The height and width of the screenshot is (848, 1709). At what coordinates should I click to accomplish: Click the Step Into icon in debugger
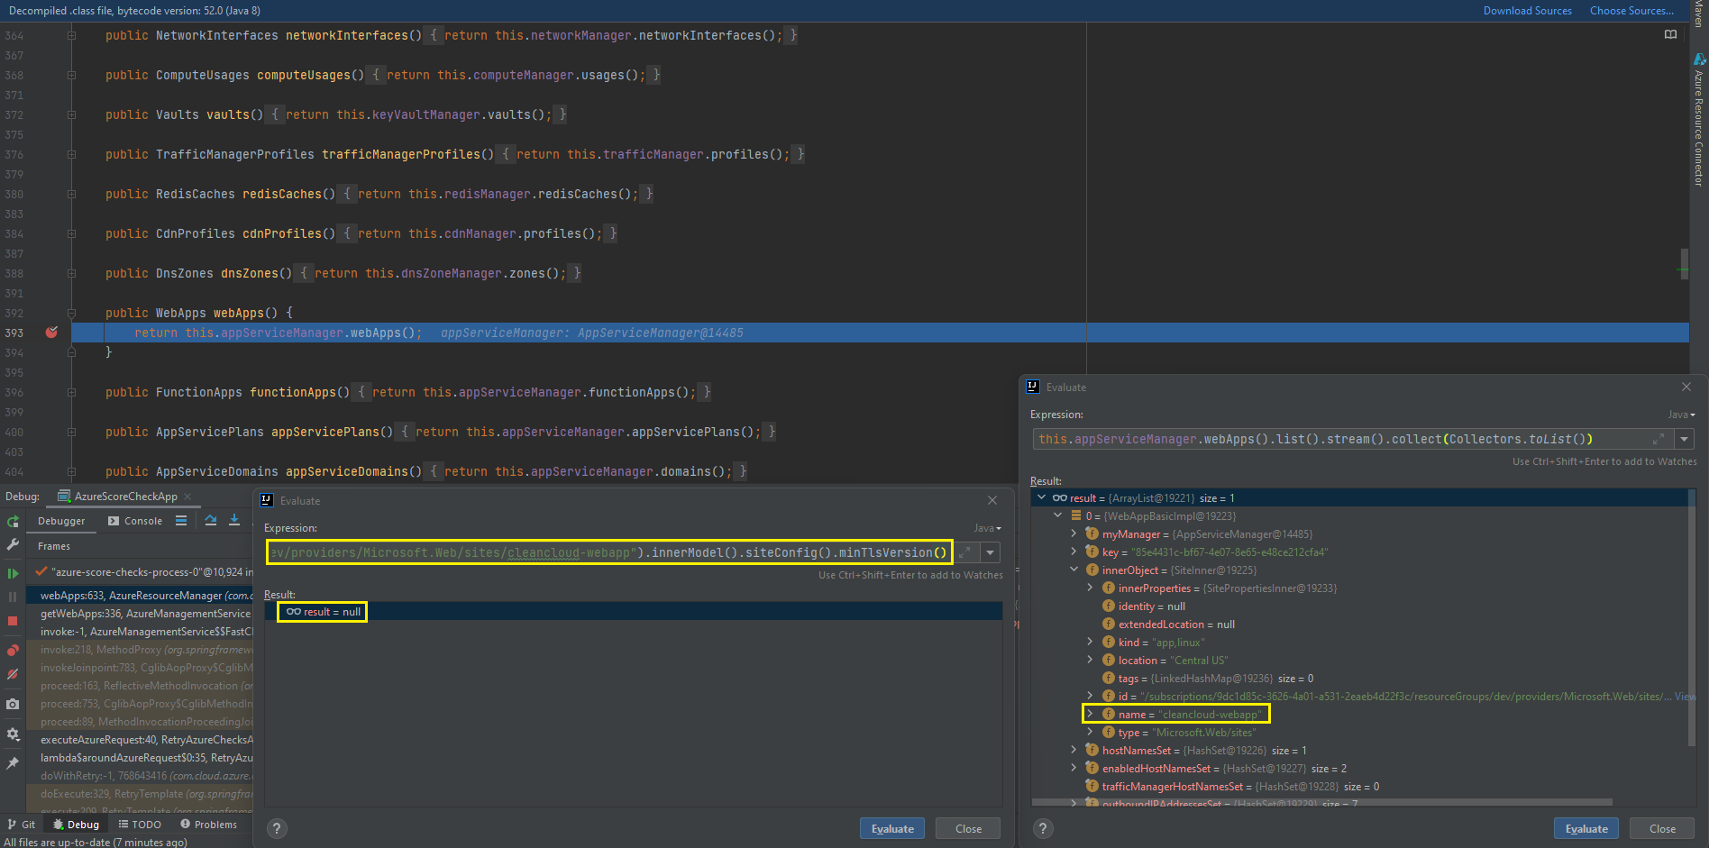click(x=234, y=520)
